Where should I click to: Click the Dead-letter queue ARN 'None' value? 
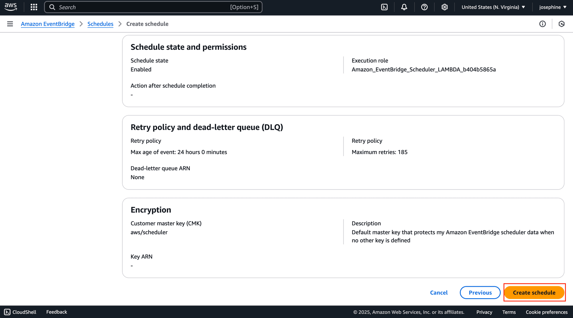[138, 177]
